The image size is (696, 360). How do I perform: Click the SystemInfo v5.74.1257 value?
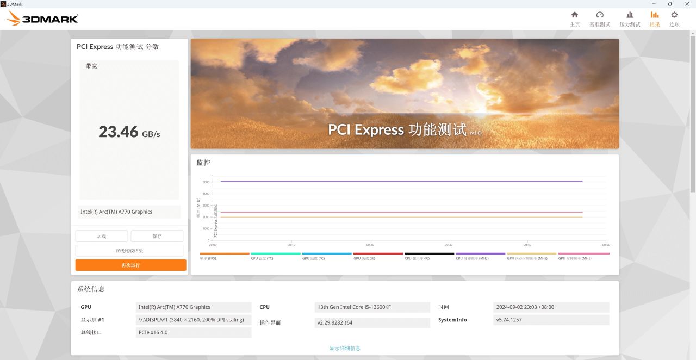tap(551, 320)
